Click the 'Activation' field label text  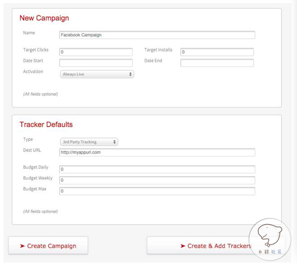pyautogui.click(x=33, y=72)
